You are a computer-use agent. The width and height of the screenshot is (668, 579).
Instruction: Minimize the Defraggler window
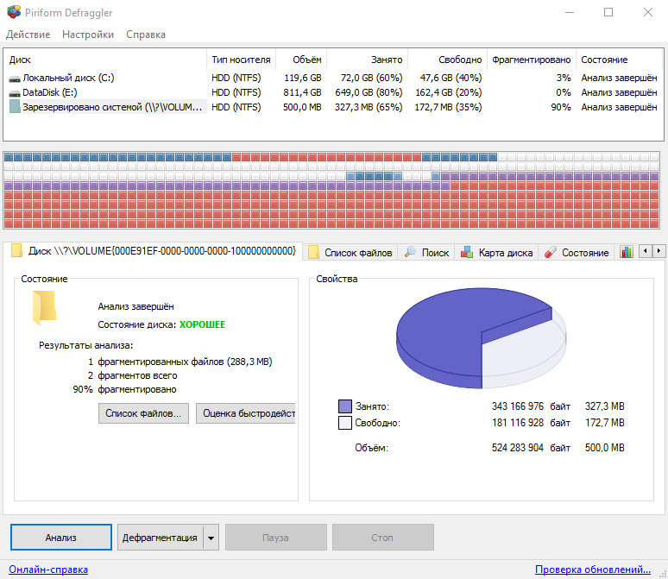(569, 12)
